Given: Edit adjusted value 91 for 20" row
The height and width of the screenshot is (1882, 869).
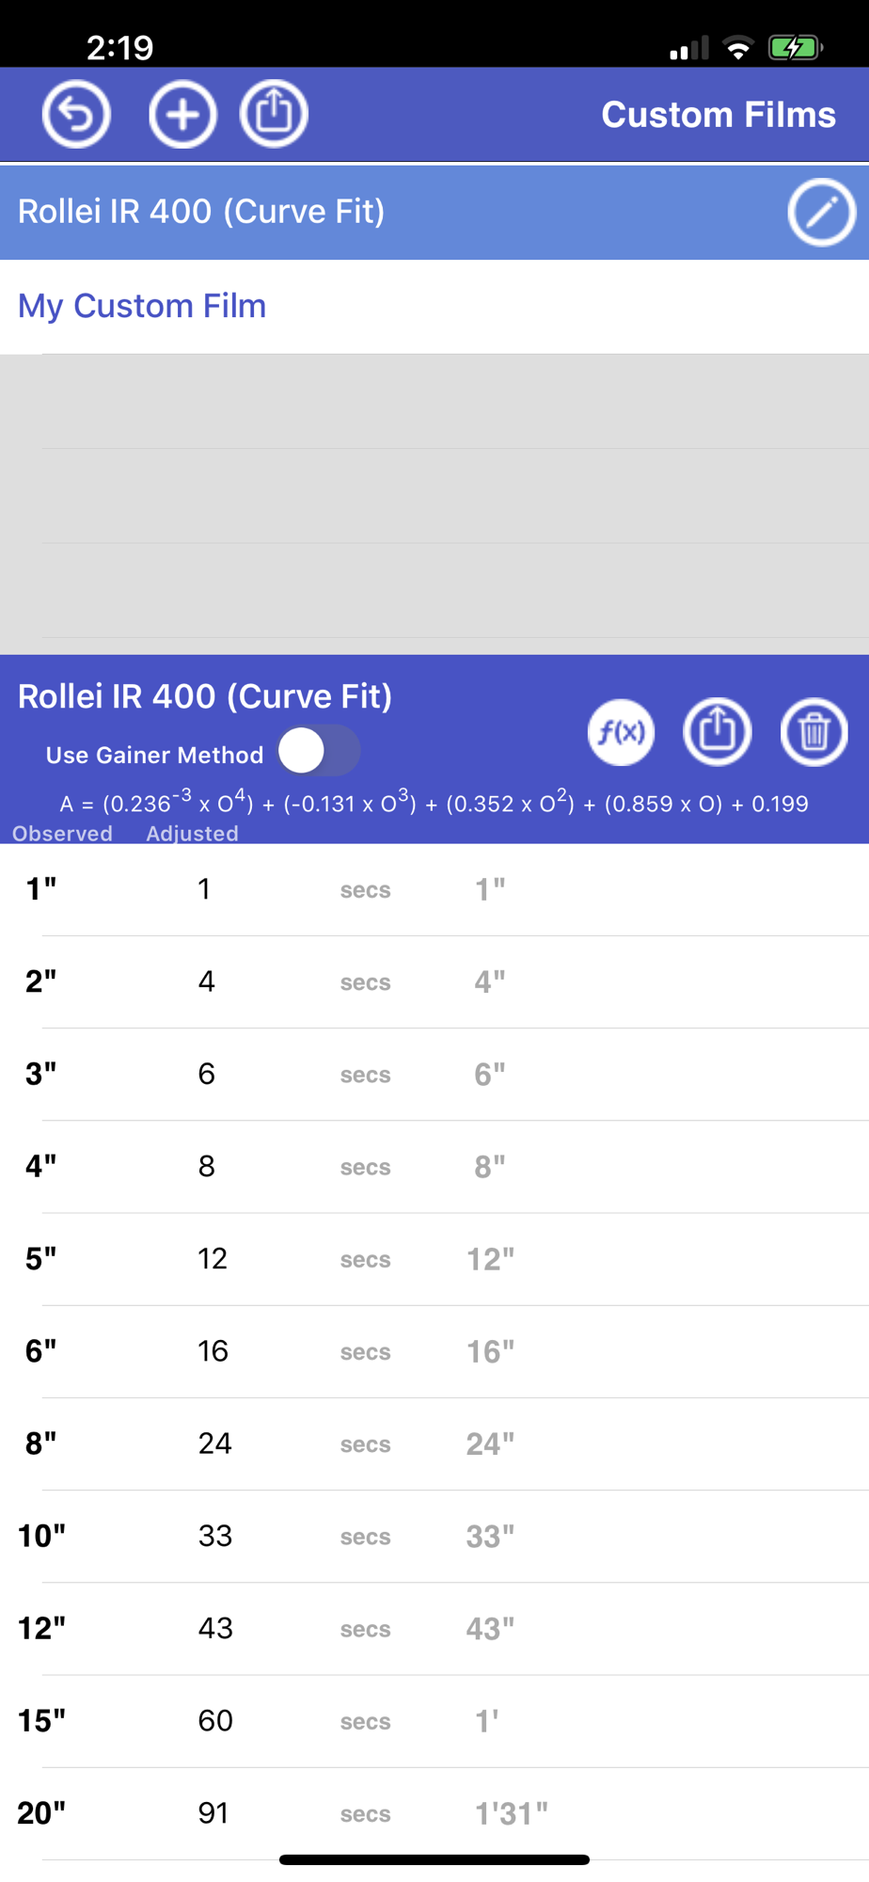Looking at the screenshot, I should [213, 1813].
